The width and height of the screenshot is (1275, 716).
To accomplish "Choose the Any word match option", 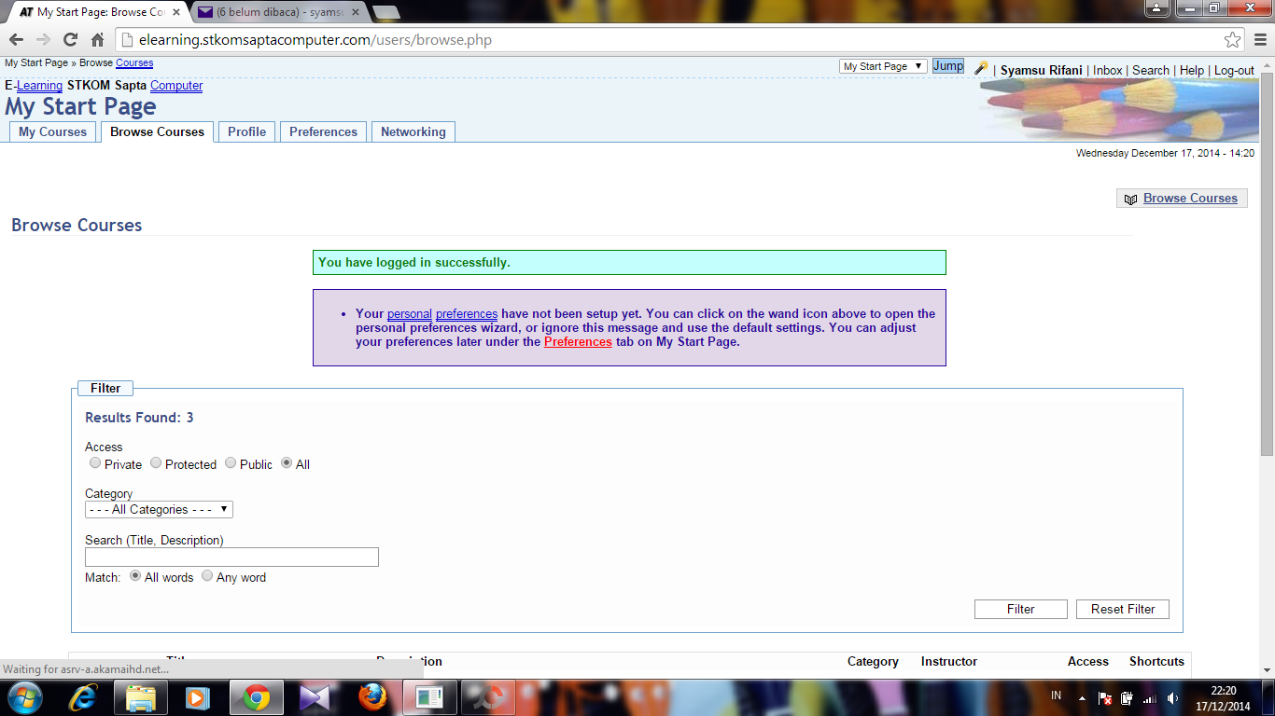I will point(207,575).
